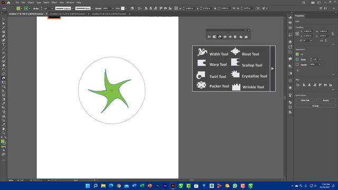Open graphic Style dropdown arrow

126,8
